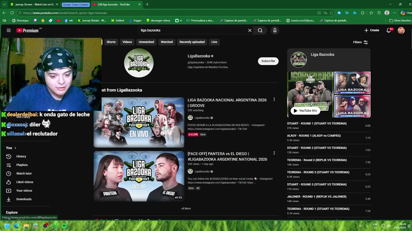
Task: Open the PANTERA vs EL DIEGO thumbnail
Action: click(139, 176)
